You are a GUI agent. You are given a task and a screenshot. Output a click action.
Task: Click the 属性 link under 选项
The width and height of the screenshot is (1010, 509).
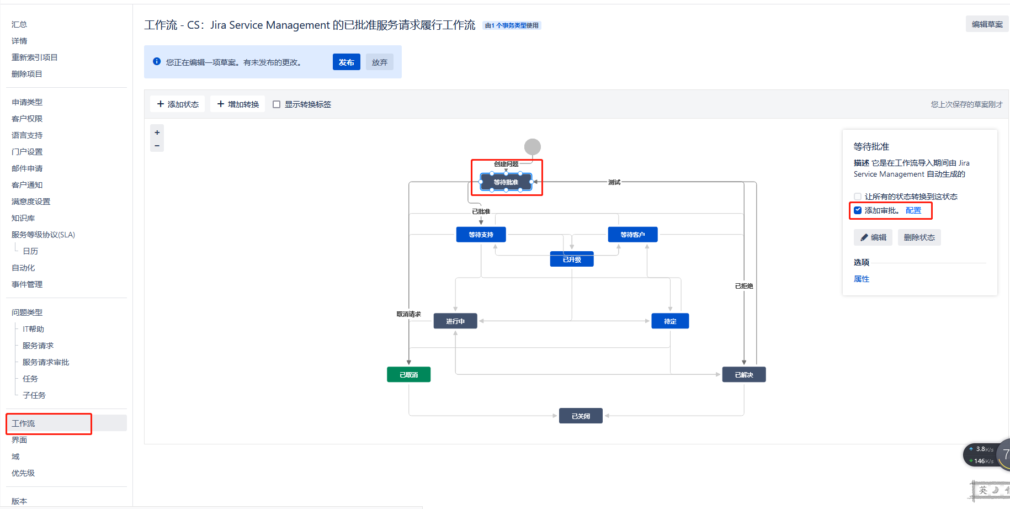pyautogui.click(x=861, y=279)
